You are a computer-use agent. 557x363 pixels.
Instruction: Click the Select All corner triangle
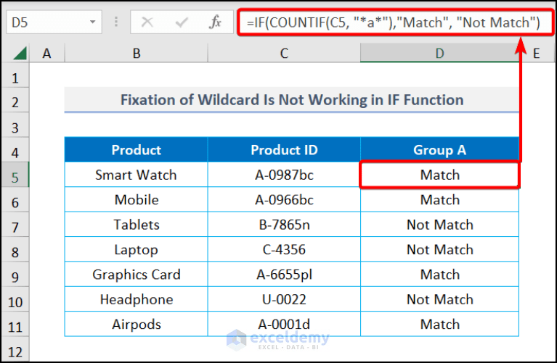coord(20,53)
